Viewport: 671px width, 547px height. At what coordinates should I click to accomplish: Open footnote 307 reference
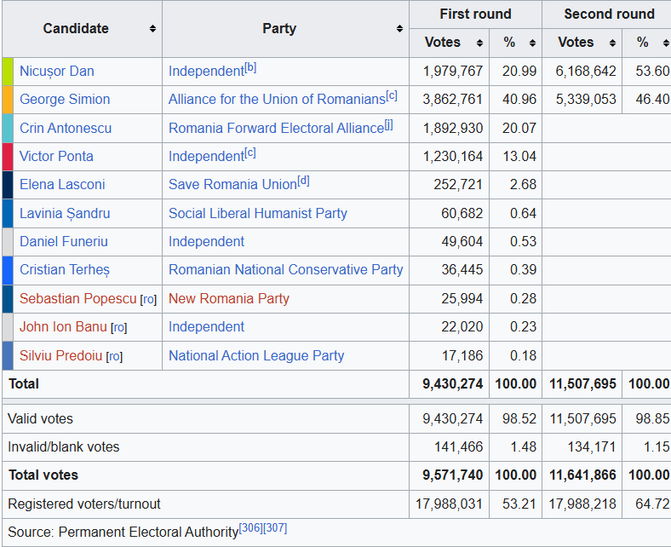point(275,528)
